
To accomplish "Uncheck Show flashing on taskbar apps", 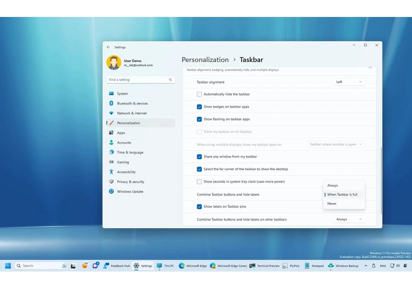I will pyautogui.click(x=199, y=119).
